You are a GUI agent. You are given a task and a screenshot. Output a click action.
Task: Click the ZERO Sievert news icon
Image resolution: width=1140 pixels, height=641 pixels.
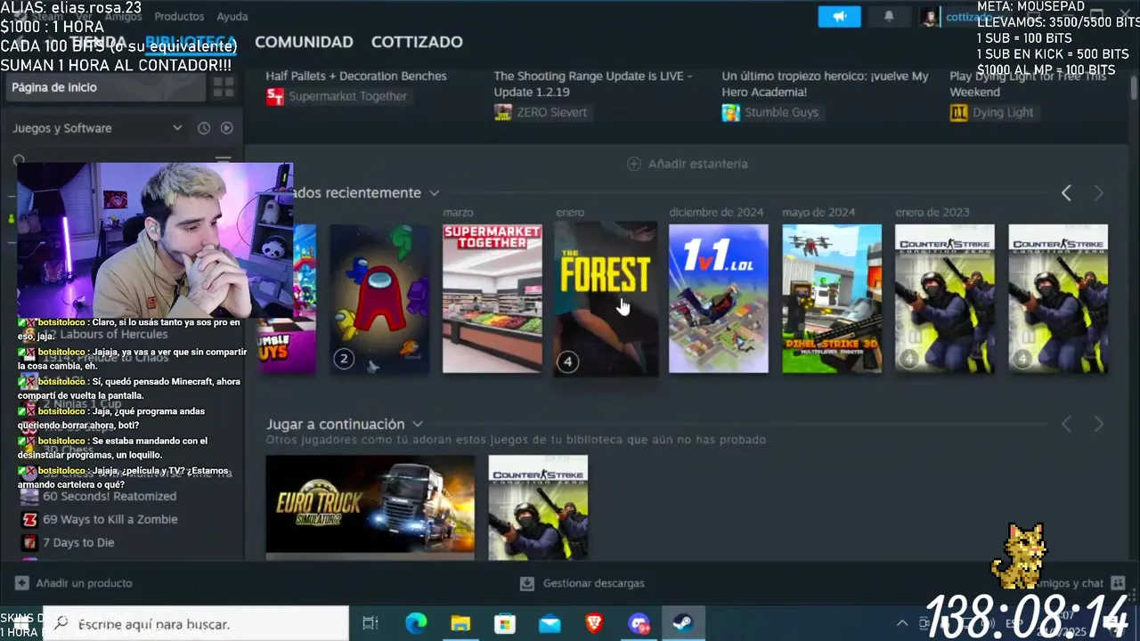(x=503, y=112)
